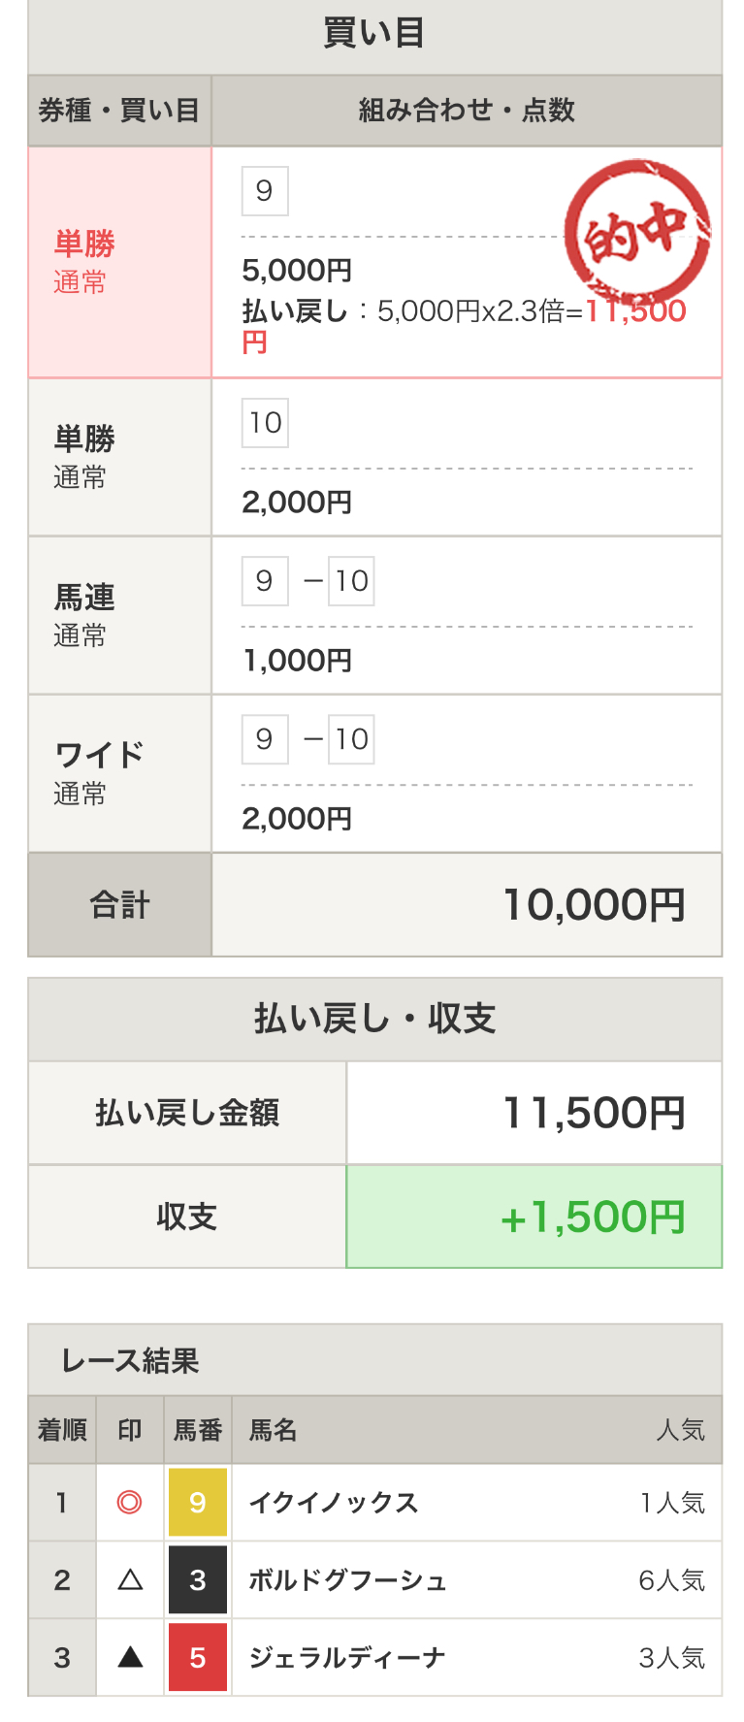This screenshot has width=744, height=1722.
Task: Click the double-circle ◎ mark for Equinox
Action: click(130, 1502)
